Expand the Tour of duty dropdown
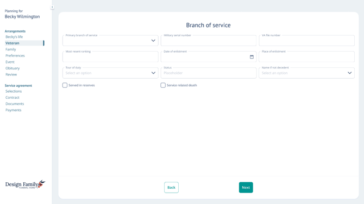The image size is (364, 204). [110, 73]
